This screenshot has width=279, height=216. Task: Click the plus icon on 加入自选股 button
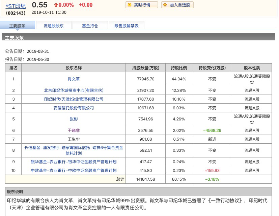165,5
